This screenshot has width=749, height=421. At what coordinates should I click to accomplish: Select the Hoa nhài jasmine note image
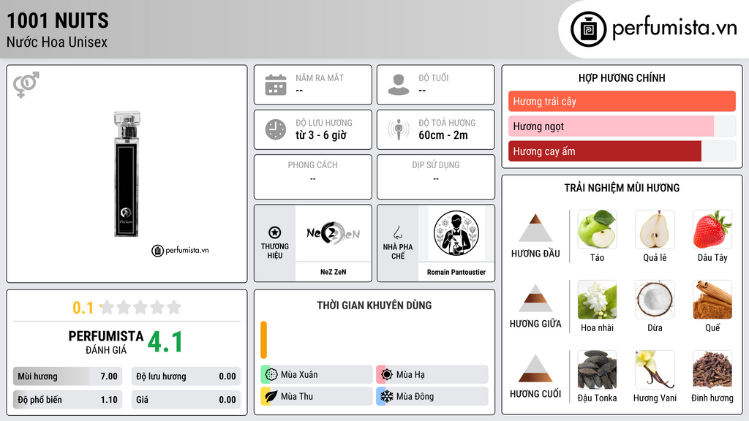[597, 300]
